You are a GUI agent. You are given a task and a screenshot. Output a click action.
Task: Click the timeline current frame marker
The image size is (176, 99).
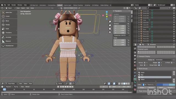4,89
